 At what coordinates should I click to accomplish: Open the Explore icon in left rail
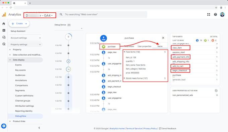(x=4, y=37)
